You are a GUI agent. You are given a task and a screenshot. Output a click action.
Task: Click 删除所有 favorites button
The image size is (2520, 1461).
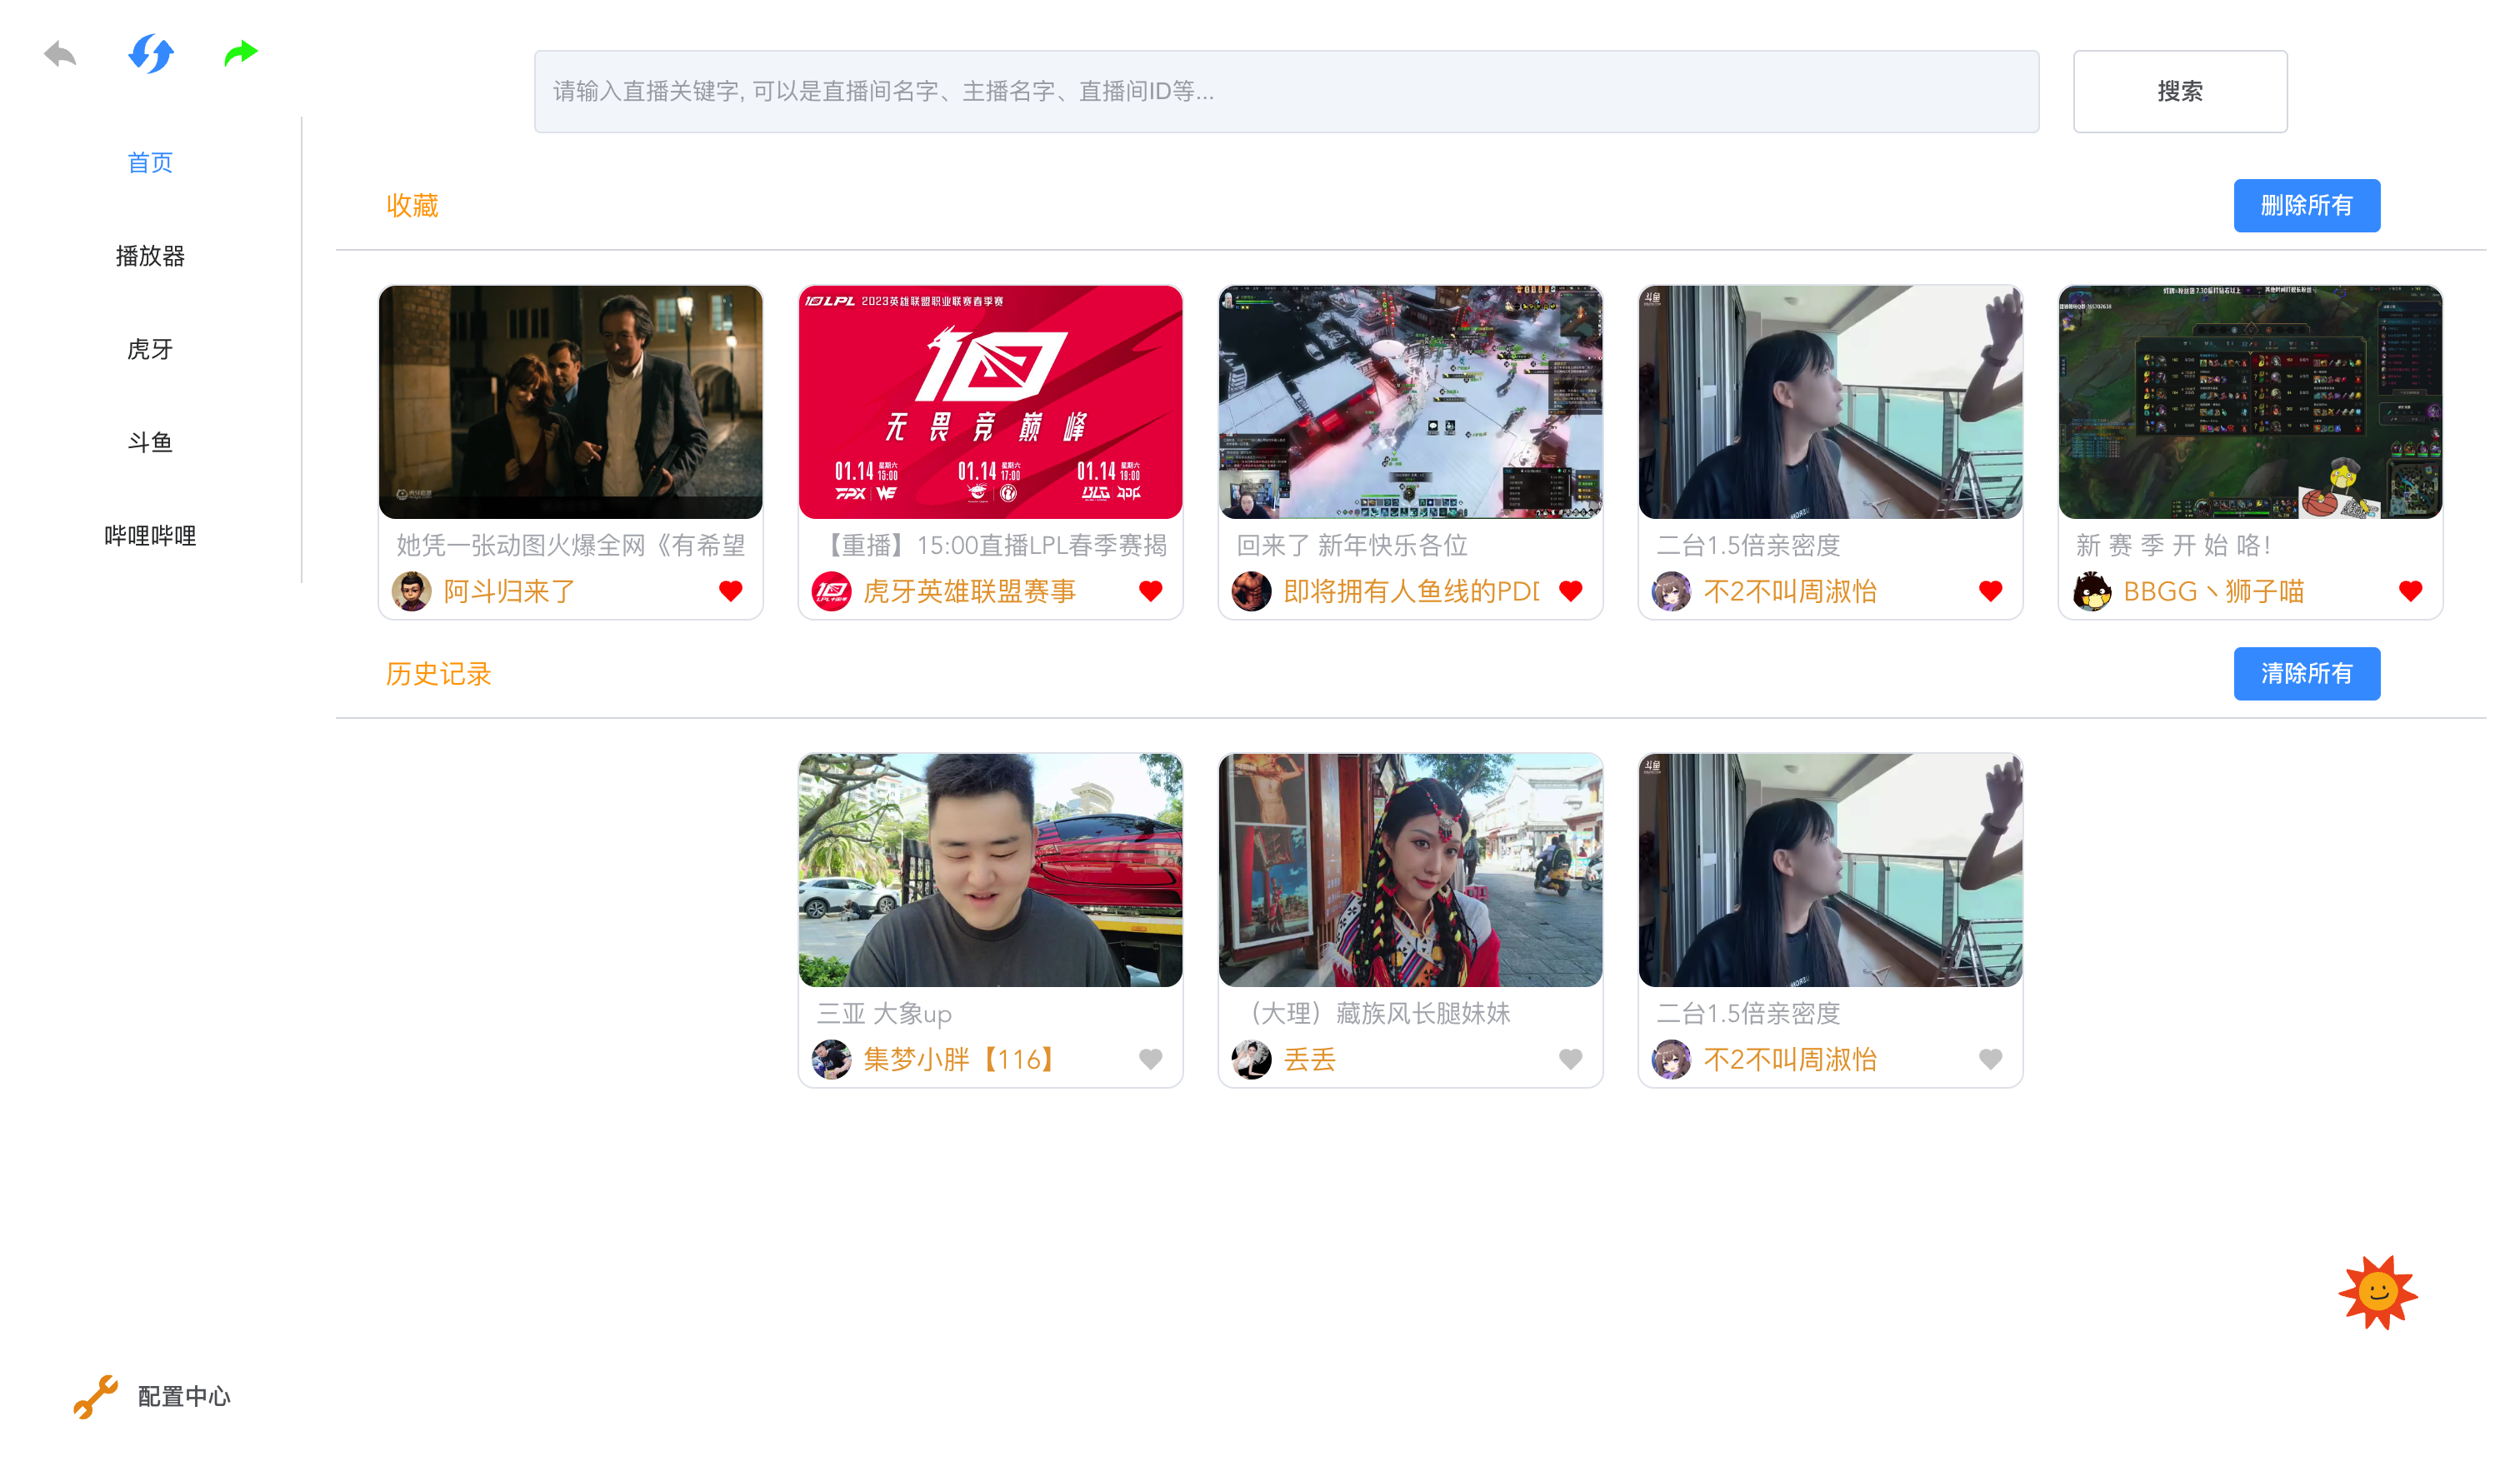click(2306, 206)
